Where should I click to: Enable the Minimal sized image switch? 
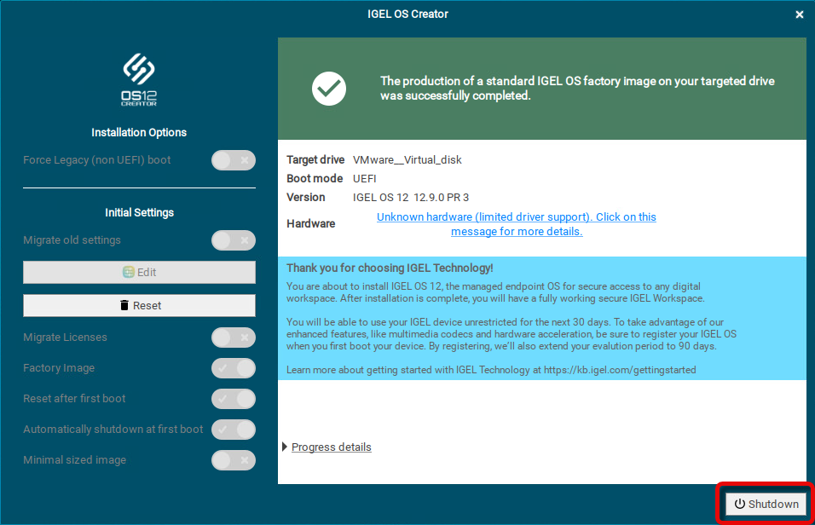(x=234, y=460)
